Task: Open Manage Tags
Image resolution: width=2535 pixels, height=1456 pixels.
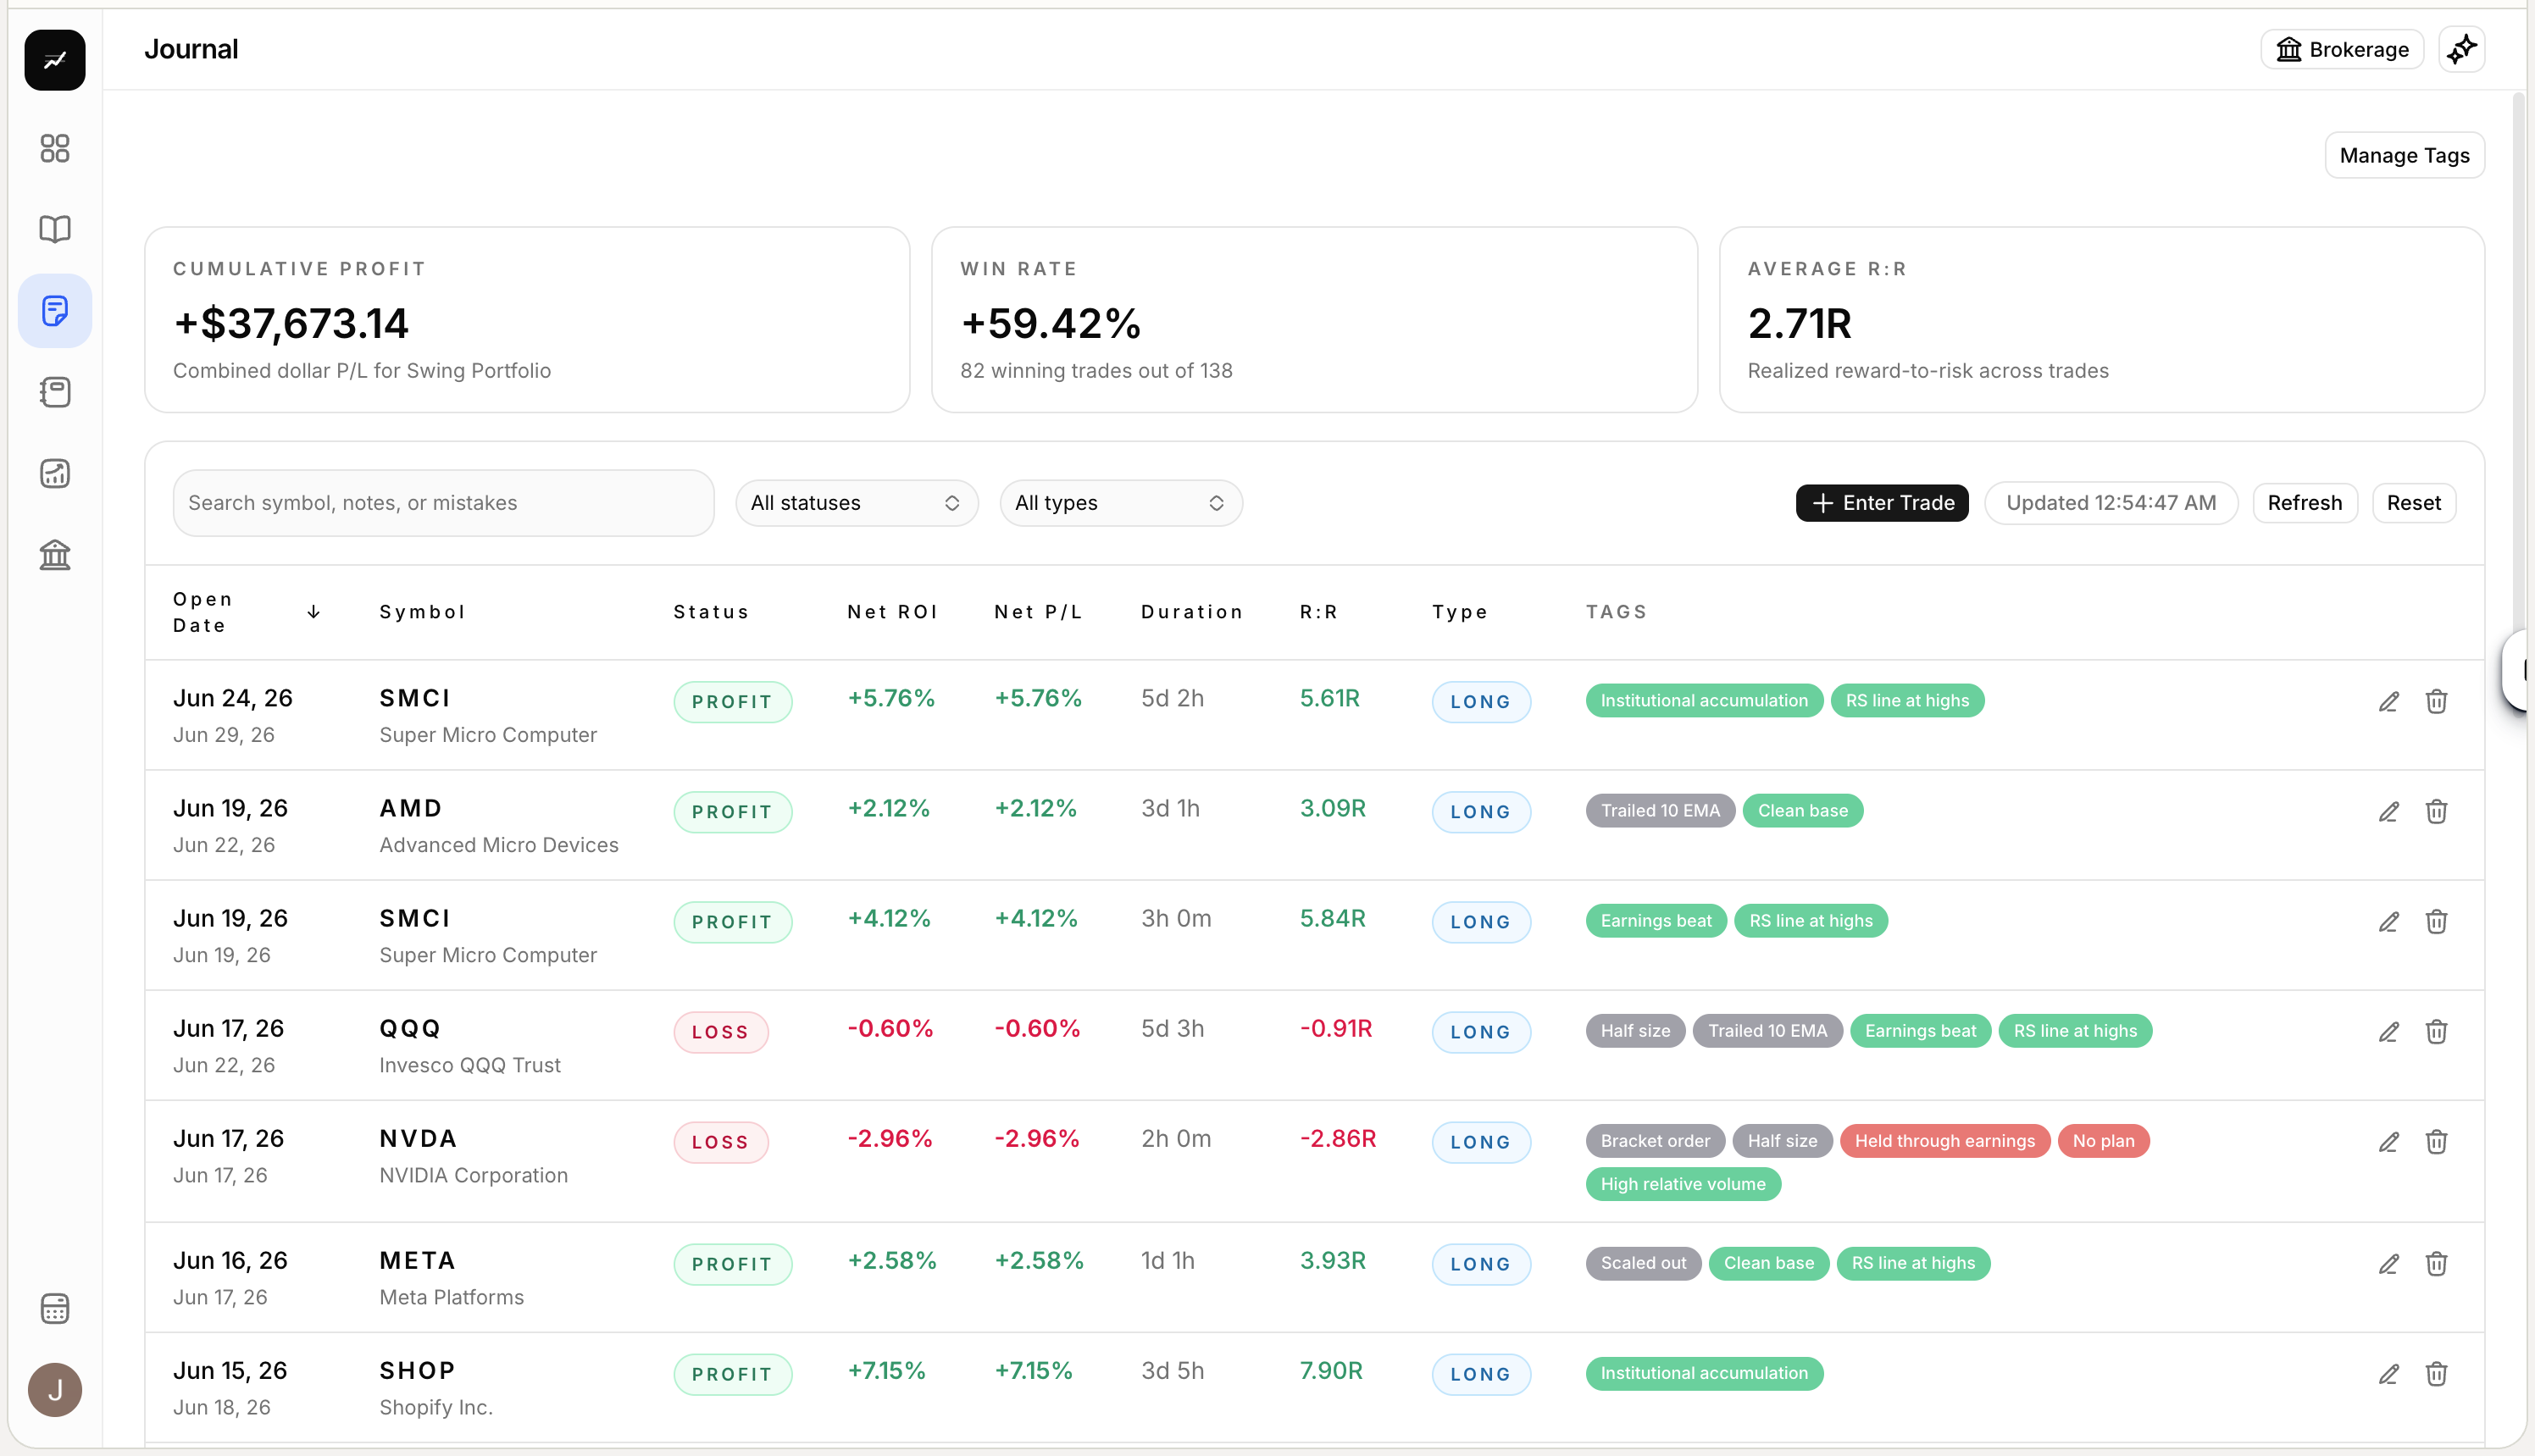Action: point(2404,155)
